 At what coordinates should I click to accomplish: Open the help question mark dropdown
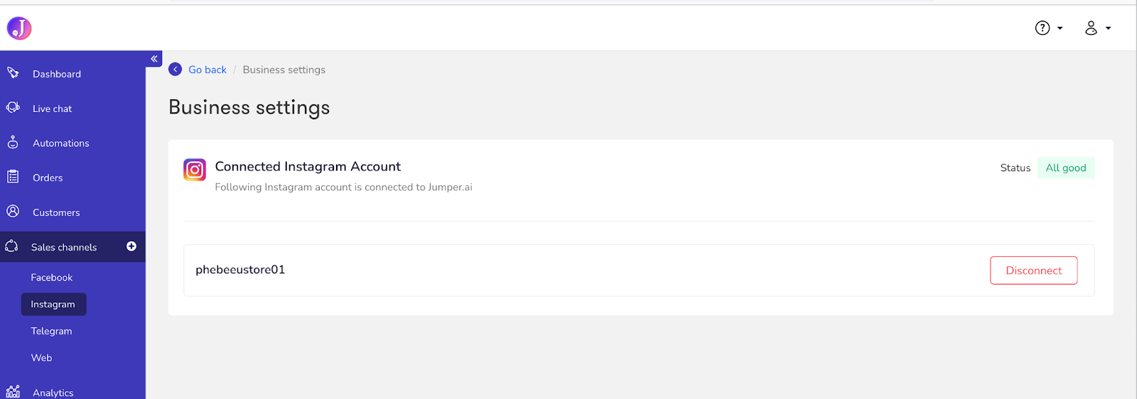[1049, 28]
